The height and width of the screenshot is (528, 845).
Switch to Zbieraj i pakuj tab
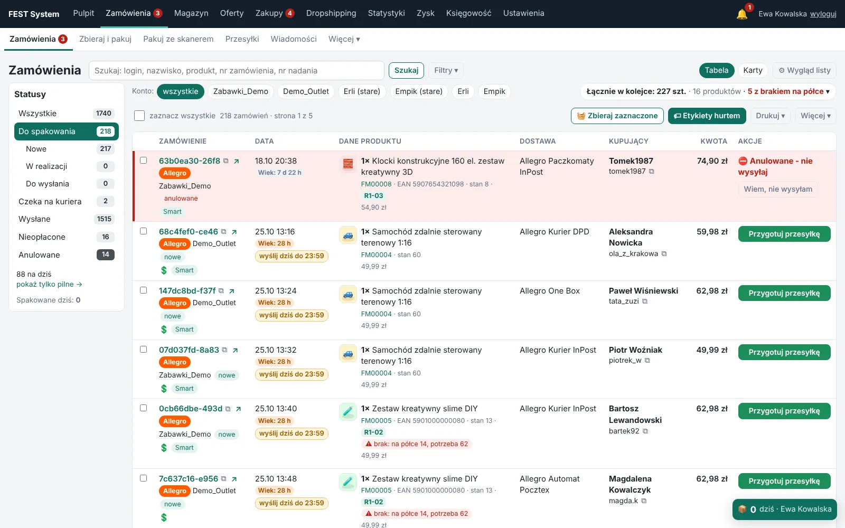click(x=105, y=39)
